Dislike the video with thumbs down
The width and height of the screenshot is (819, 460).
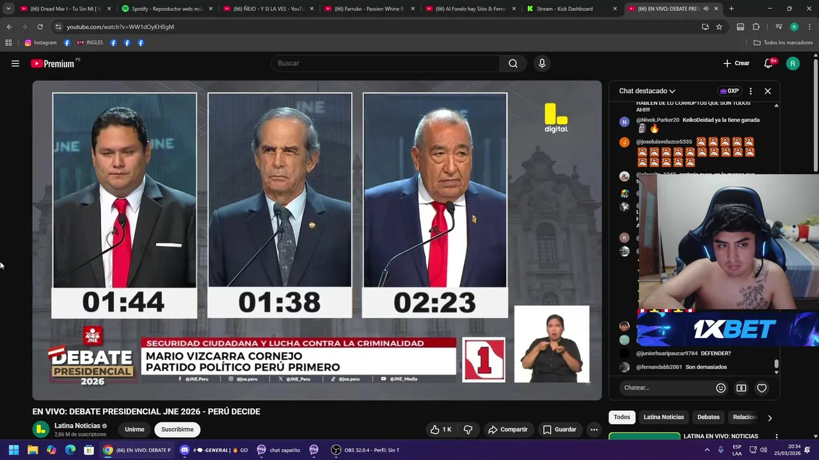pos(468,429)
